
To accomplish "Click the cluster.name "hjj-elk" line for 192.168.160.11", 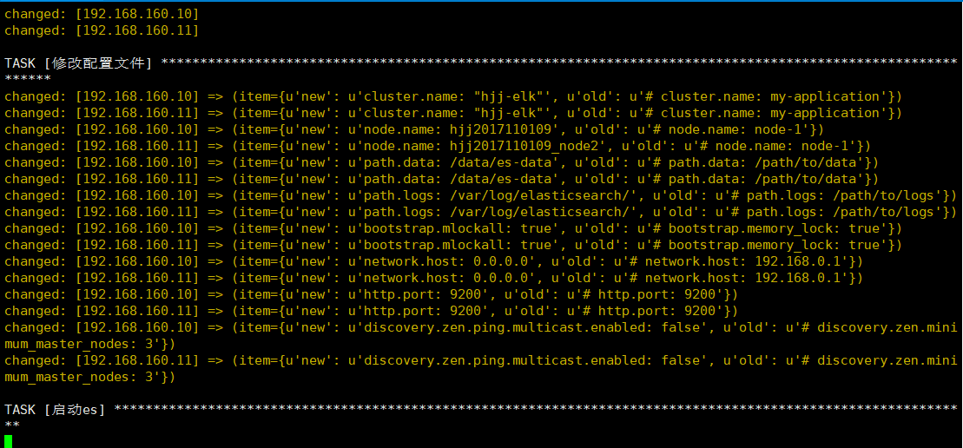I will click(x=453, y=113).
